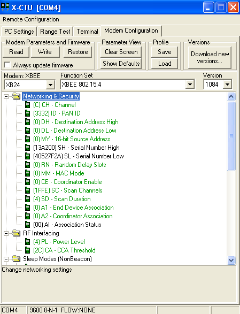This screenshot has width=240, height=314.
Task: Select (0) MY - 16-bit Source Address
Action: (72, 139)
